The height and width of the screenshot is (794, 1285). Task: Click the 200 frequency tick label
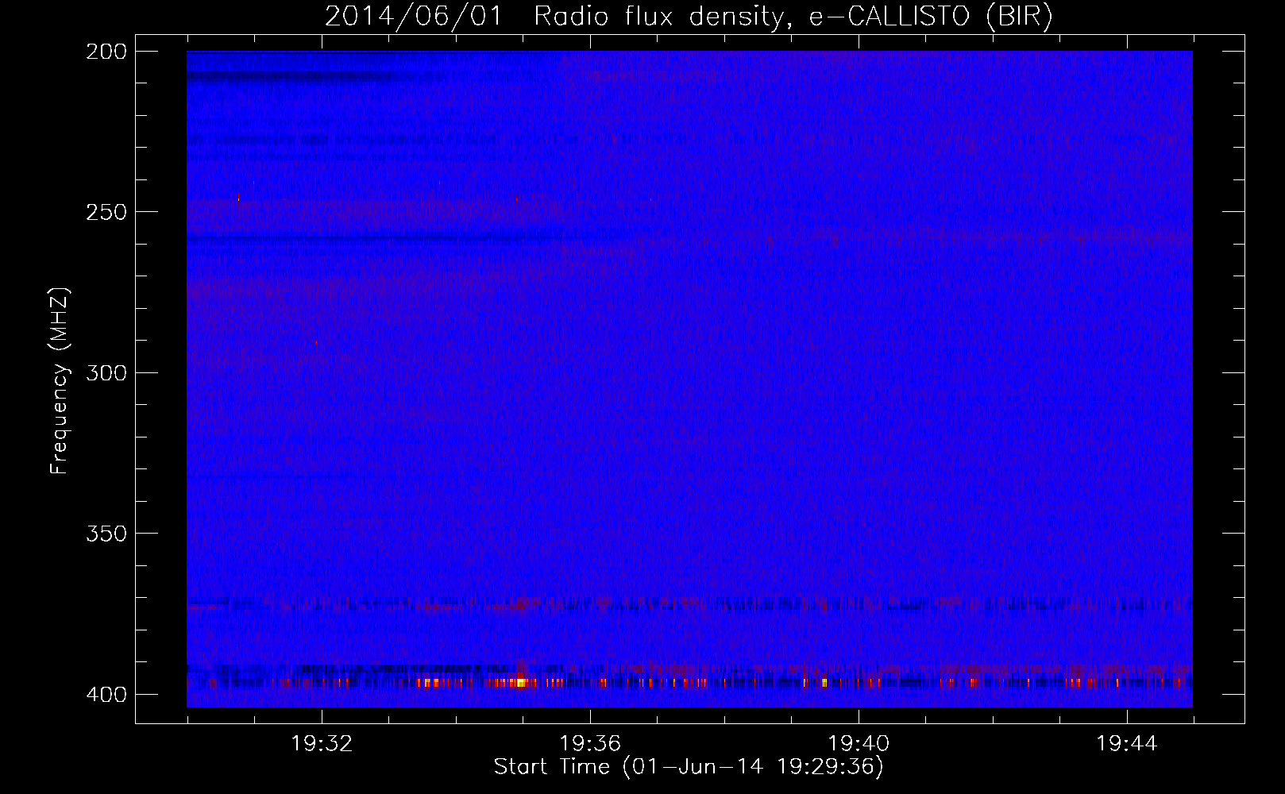pos(106,52)
